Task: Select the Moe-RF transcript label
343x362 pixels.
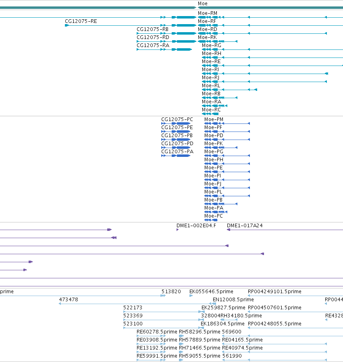Action: [207, 21]
